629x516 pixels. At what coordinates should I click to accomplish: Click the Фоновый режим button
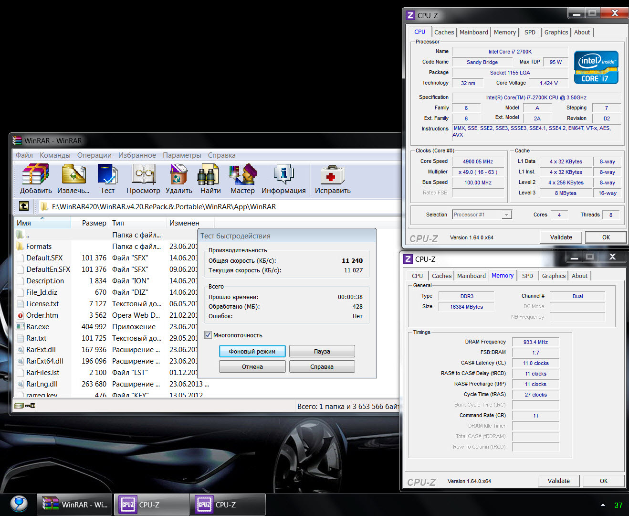tap(252, 351)
